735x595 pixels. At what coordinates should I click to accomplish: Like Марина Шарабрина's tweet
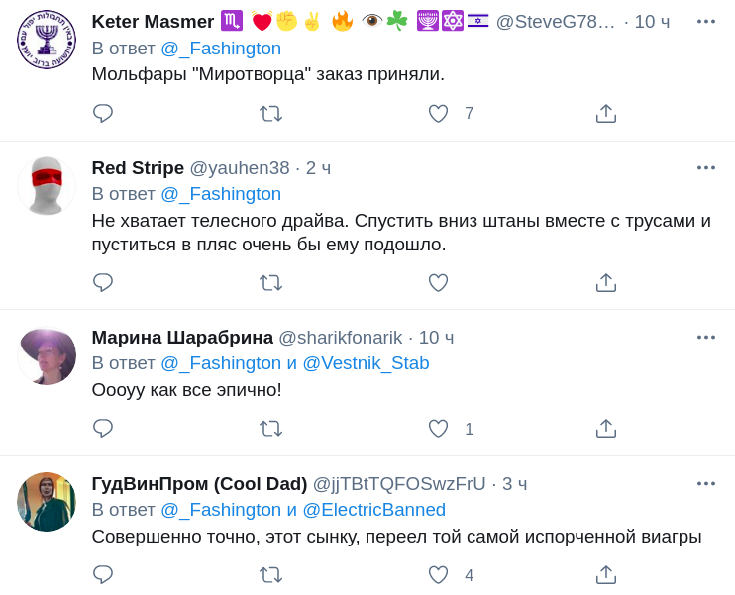click(438, 429)
